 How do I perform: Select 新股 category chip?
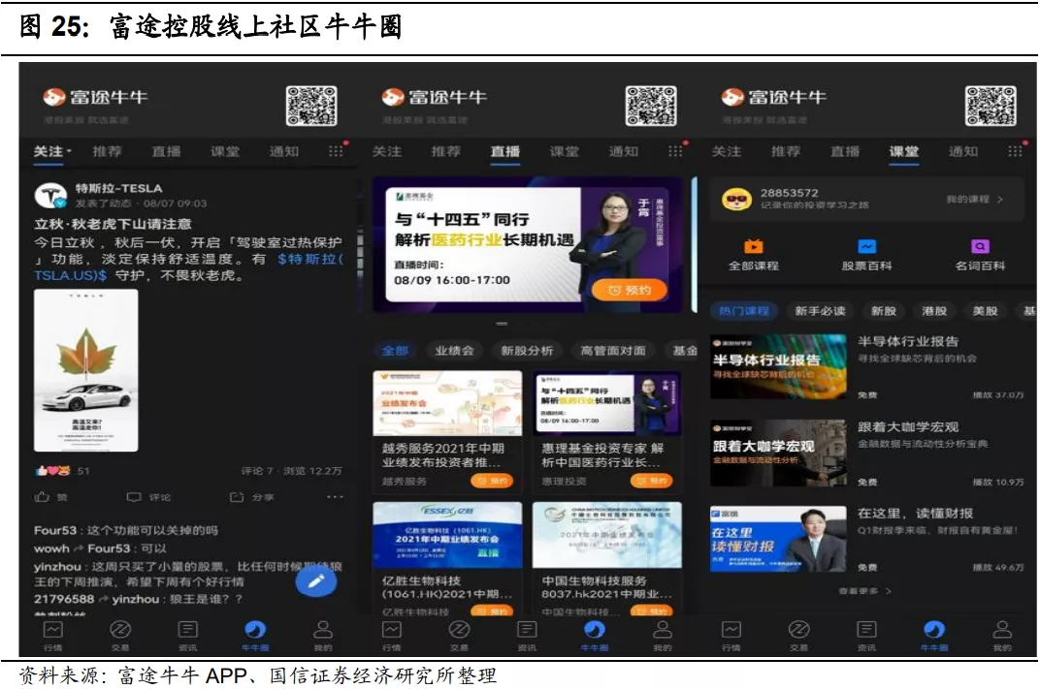click(x=884, y=311)
